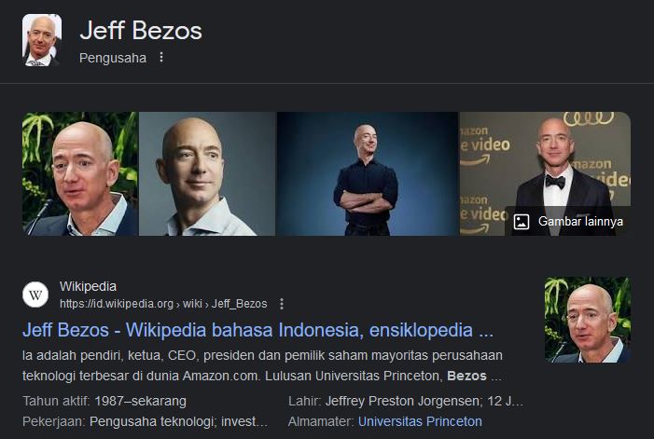This screenshot has height=439, width=654.
Task: Click the Wikipedia W favicon
Action: coord(35,295)
